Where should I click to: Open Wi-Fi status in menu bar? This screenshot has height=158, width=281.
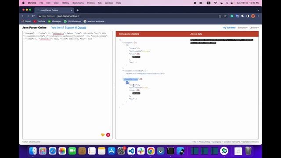(x=216, y=3)
